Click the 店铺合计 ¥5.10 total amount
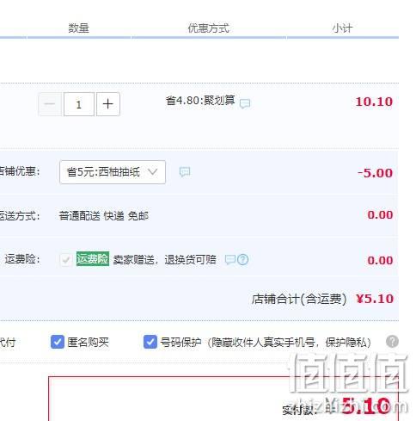Image resolution: width=416 pixels, height=421 pixels. pos(375,299)
